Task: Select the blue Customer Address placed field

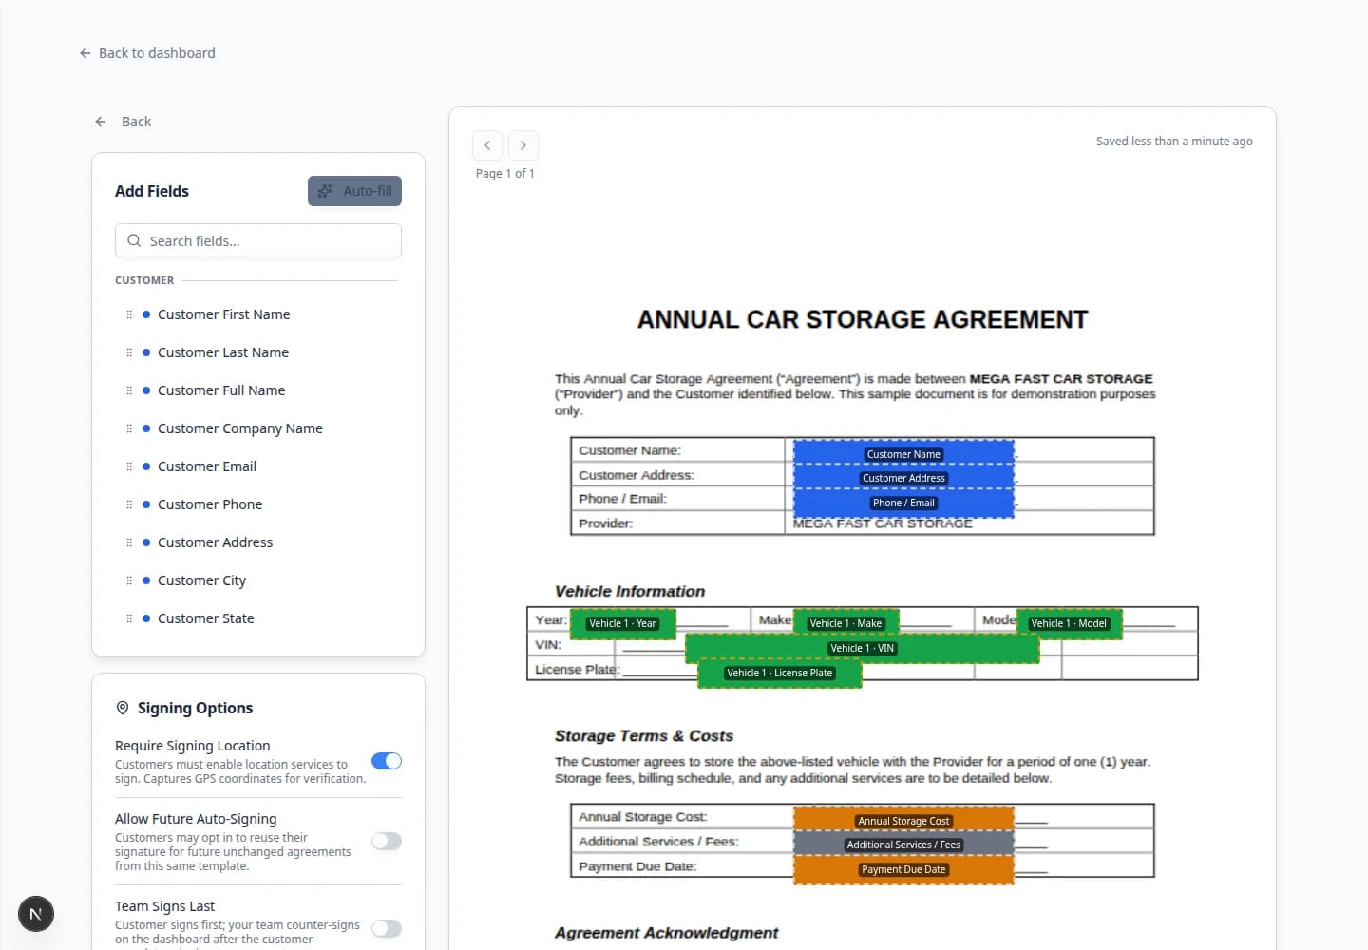Action: coord(903,477)
